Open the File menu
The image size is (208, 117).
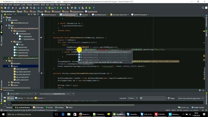pos(2,5)
